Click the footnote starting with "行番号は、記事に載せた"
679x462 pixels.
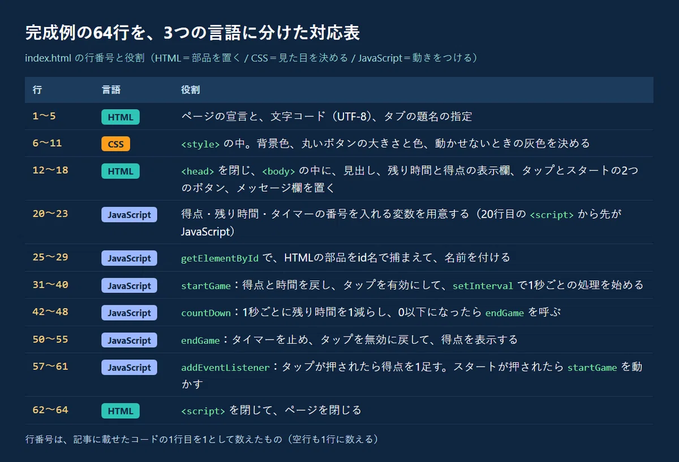coord(202,439)
